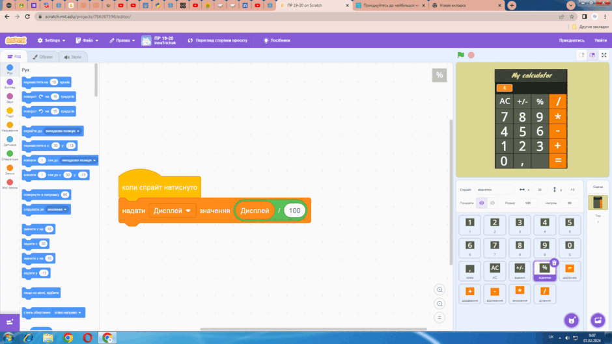Delete the percent sprite via trash icon

pyautogui.click(x=554, y=263)
